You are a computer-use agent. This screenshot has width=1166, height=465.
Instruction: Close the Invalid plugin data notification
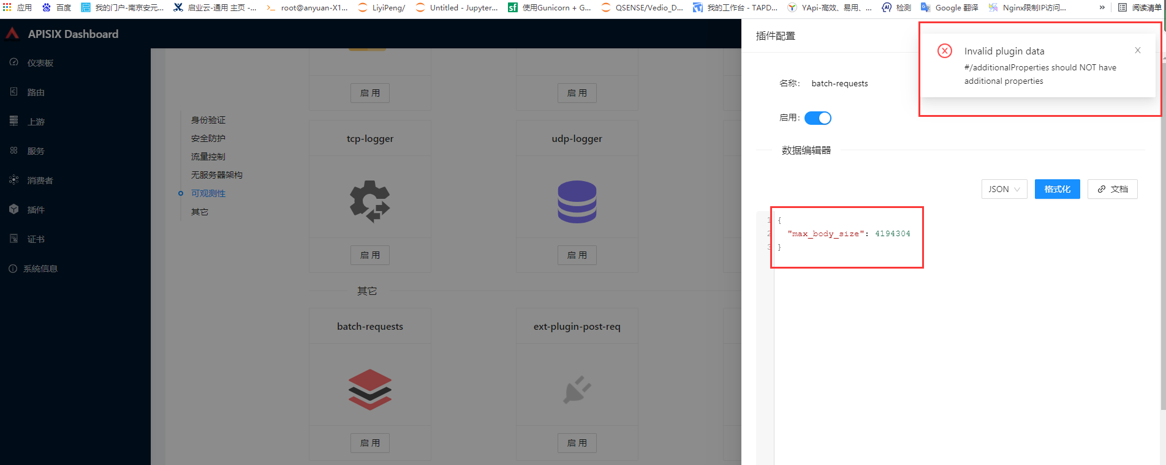(1138, 50)
